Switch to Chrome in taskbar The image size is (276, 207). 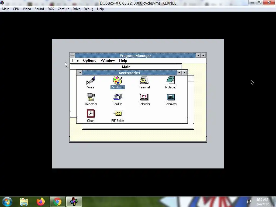(x=57, y=202)
